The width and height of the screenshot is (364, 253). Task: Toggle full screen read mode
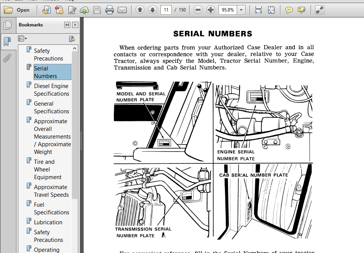click(x=319, y=10)
